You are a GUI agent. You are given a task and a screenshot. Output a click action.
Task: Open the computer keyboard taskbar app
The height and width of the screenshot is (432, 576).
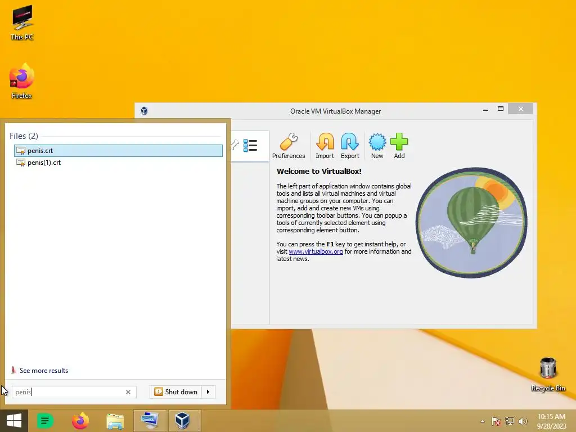point(150,421)
